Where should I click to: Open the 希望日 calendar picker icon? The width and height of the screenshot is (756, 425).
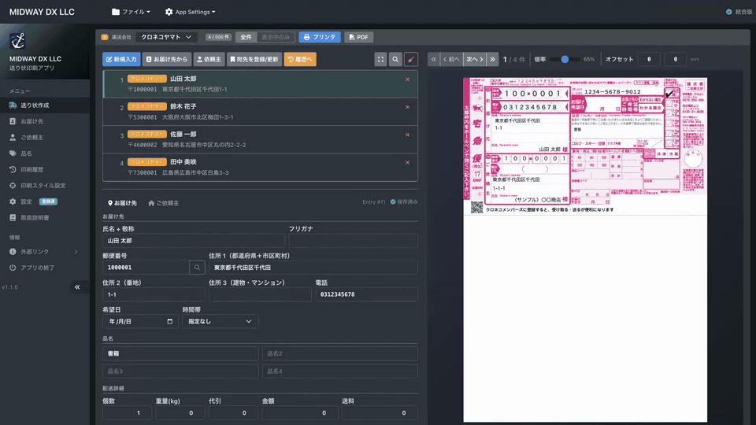pyautogui.click(x=170, y=321)
